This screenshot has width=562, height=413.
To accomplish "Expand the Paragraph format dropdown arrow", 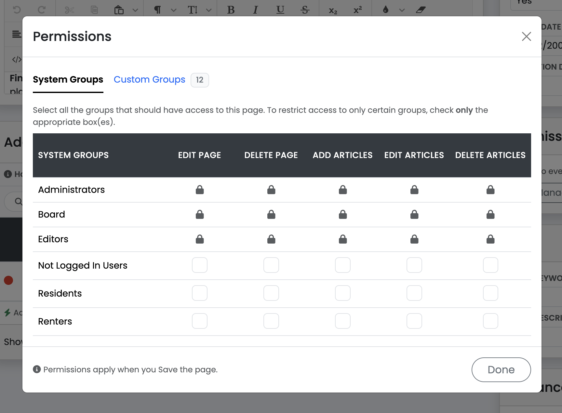I will [174, 10].
